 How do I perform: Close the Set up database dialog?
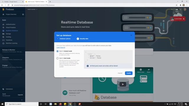(131, 35)
